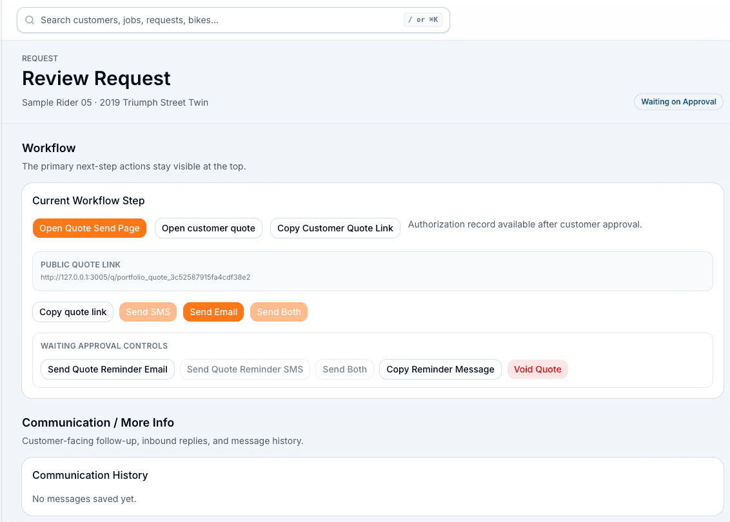The width and height of the screenshot is (730, 522).
Task: Click 'Authorization record available after customer approval' text
Action: click(x=525, y=224)
